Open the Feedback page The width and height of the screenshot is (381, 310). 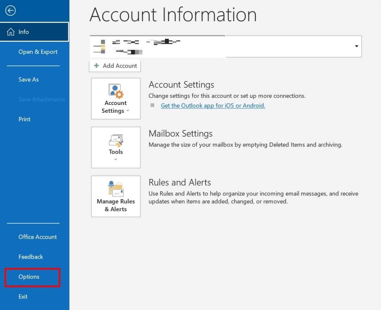pyautogui.click(x=31, y=257)
